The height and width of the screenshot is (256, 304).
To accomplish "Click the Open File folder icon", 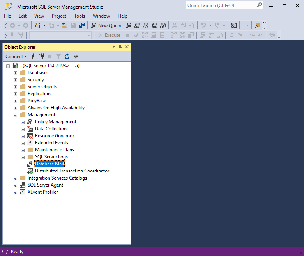I will click(x=65, y=25).
